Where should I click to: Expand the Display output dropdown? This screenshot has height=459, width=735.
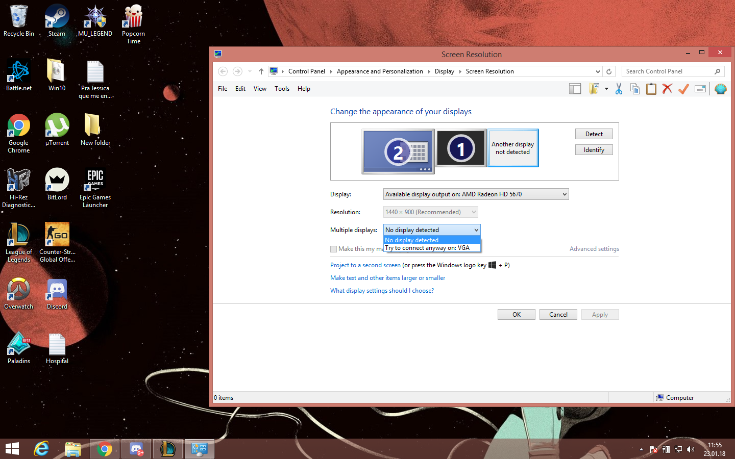(x=476, y=194)
